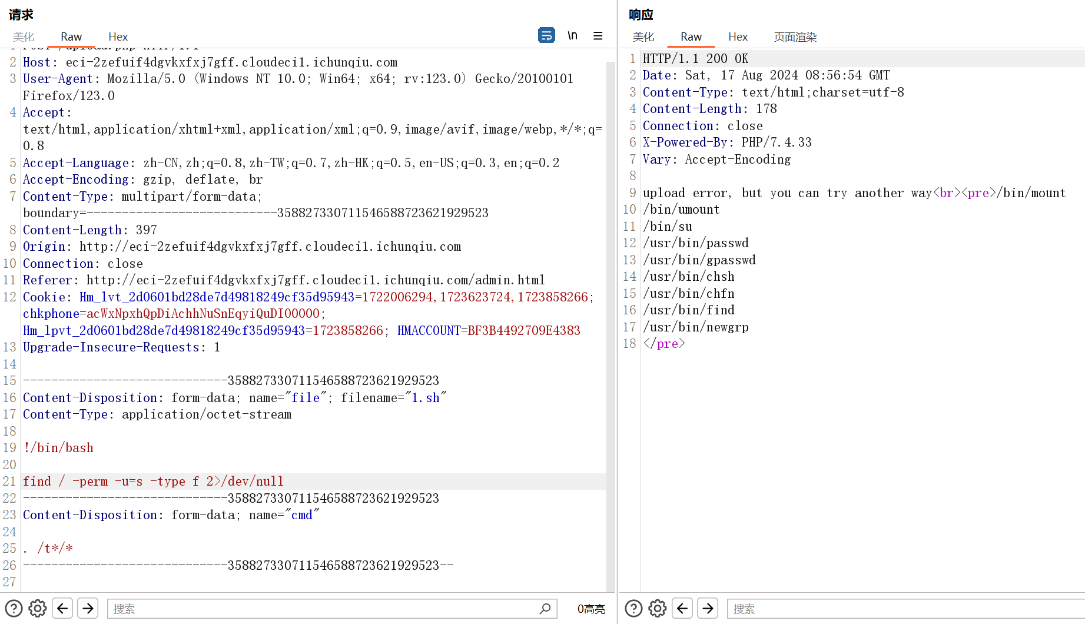
Task: Switch request view to Hex tab
Action: [x=118, y=36]
